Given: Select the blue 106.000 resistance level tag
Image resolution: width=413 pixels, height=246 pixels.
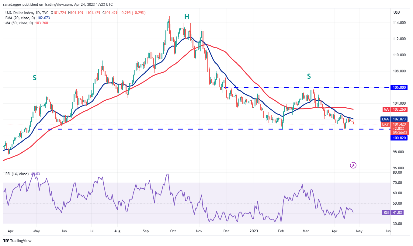Looking at the screenshot, I should pos(399,87).
